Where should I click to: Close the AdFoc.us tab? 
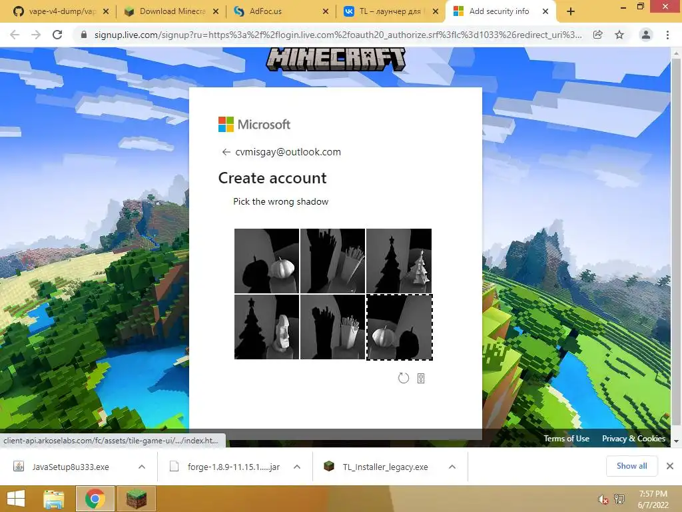point(326,12)
